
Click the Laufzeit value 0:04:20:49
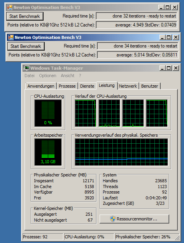pyautogui.click(x=156, y=198)
